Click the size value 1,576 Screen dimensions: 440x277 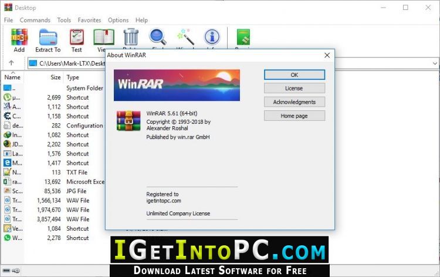[x=54, y=154]
